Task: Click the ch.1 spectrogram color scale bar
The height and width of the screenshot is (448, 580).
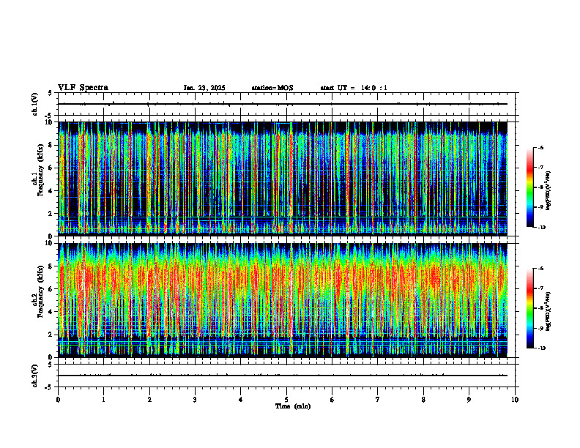Action: point(529,187)
